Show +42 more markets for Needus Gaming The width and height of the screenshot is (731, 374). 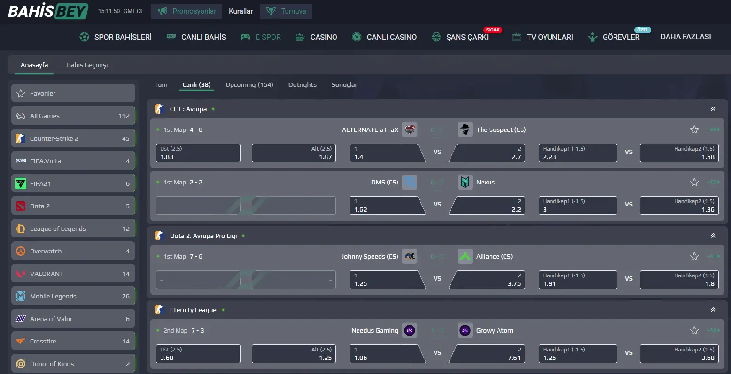[713, 330]
